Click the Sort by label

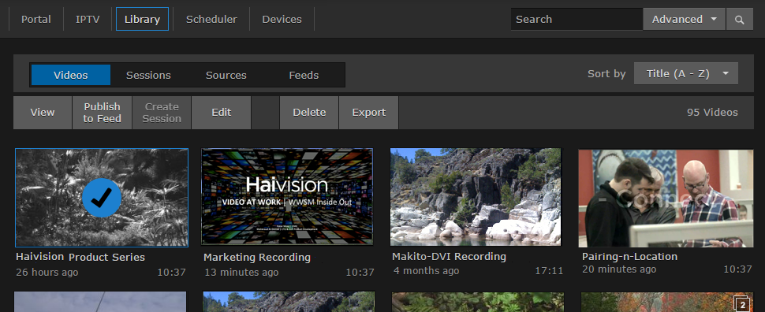click(606, 73)
